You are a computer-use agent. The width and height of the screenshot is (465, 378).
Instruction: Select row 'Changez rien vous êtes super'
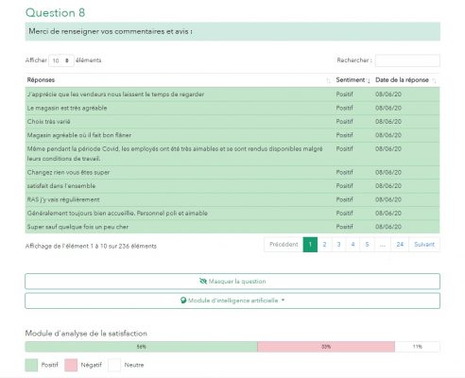point(232,172)
